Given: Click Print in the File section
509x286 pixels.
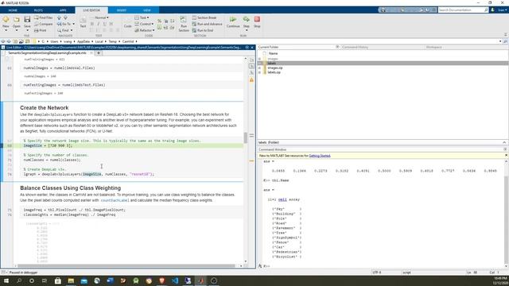Looking at the screenshot, I should coord(41,30).
